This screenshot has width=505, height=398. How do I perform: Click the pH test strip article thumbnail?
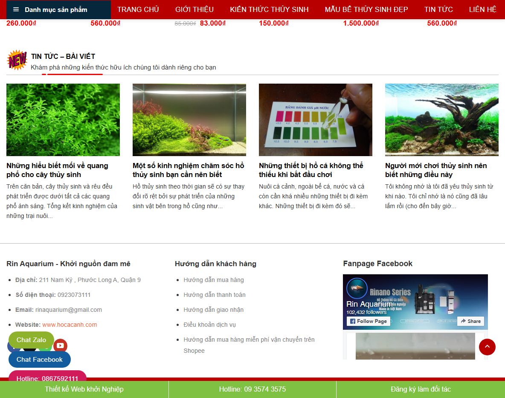(315, 119)
